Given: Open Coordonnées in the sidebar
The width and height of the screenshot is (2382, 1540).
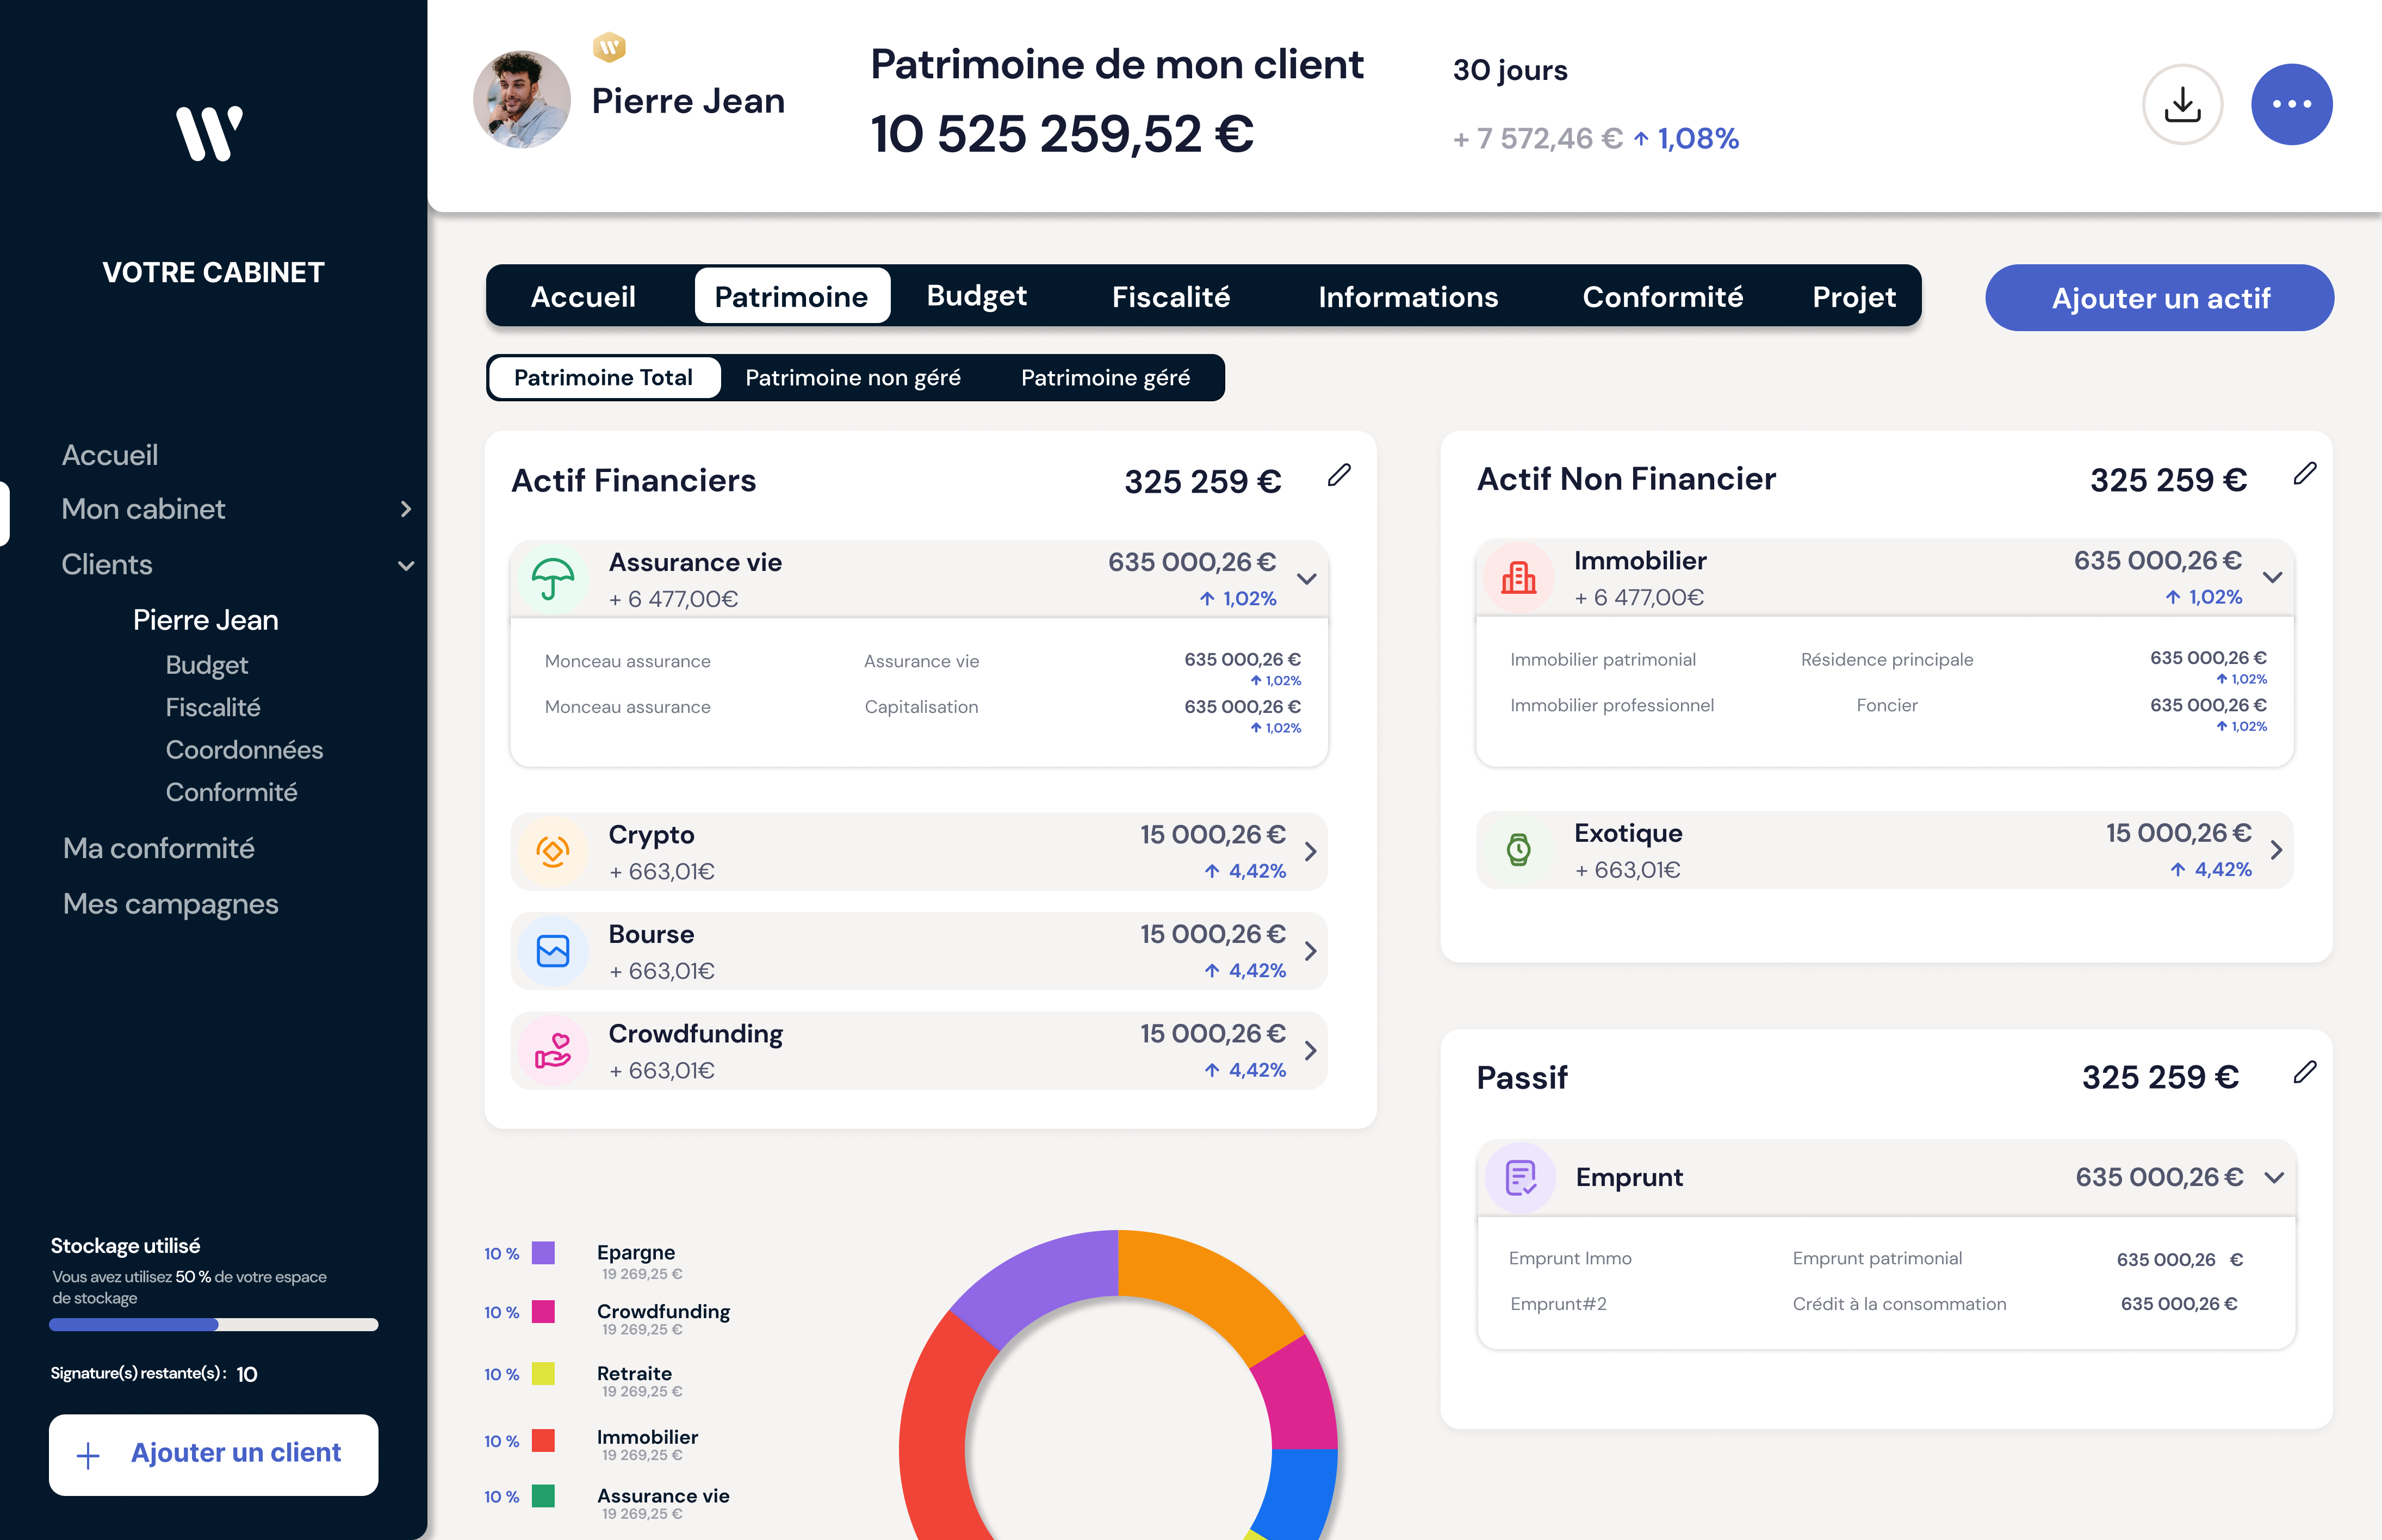Looking at the screenshot, I should pos(245,750).
